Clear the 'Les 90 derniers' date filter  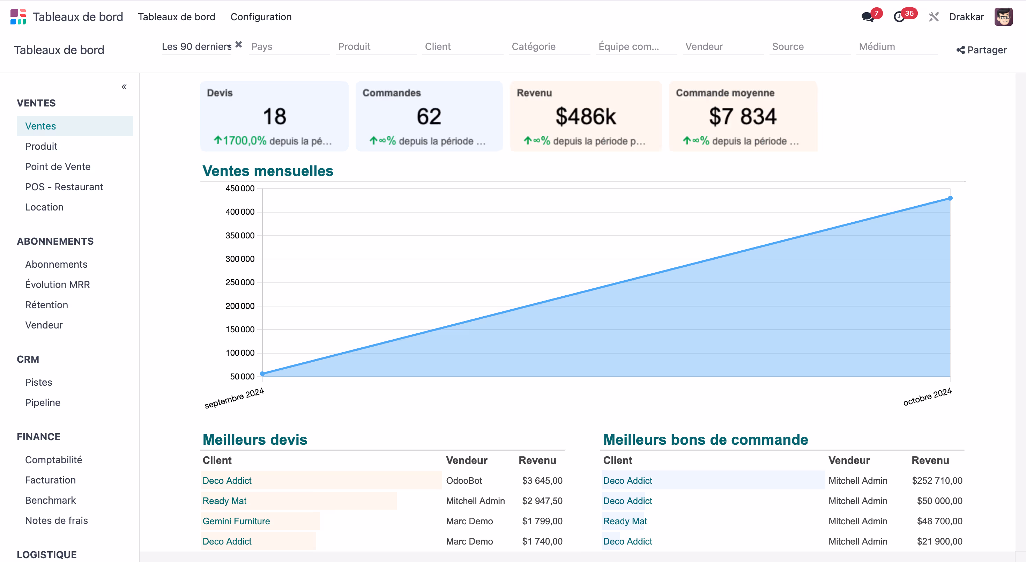click(239, 45)
